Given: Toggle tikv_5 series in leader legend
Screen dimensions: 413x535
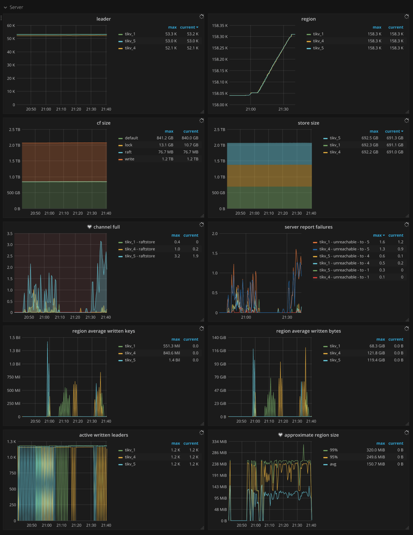Looking at the screenshot, I should tap(130, 41).
